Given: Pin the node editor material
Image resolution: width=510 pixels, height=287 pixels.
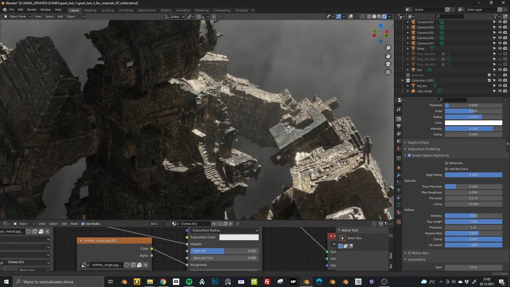Looking at the screenshot, I should point(238,224).
